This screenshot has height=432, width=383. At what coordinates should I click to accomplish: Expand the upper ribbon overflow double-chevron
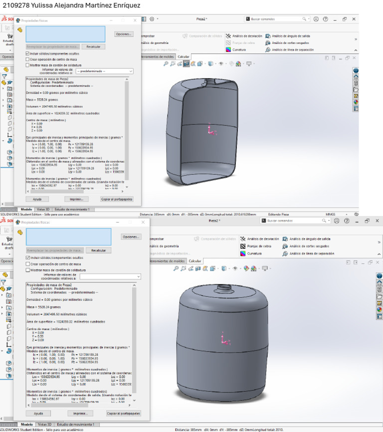point(356,39)
